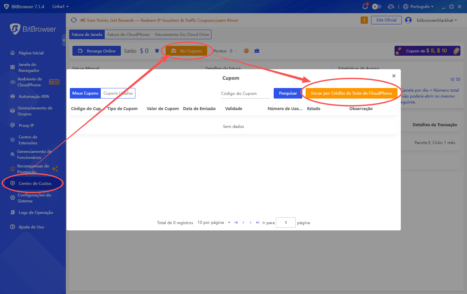Click the Ver Cupons button
Viewport: 467px width, 294px height.
186,51
